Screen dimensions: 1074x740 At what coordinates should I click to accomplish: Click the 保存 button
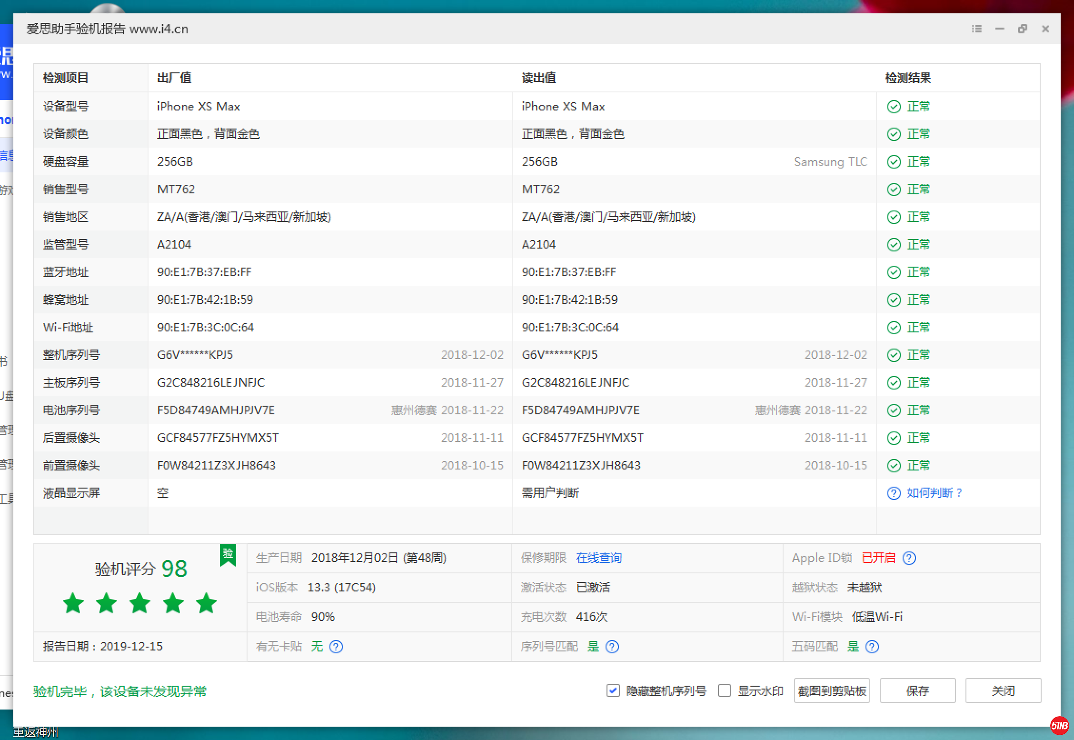coord(917,690)
